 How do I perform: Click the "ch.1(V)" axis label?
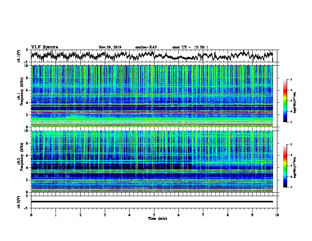coord(19,56)
